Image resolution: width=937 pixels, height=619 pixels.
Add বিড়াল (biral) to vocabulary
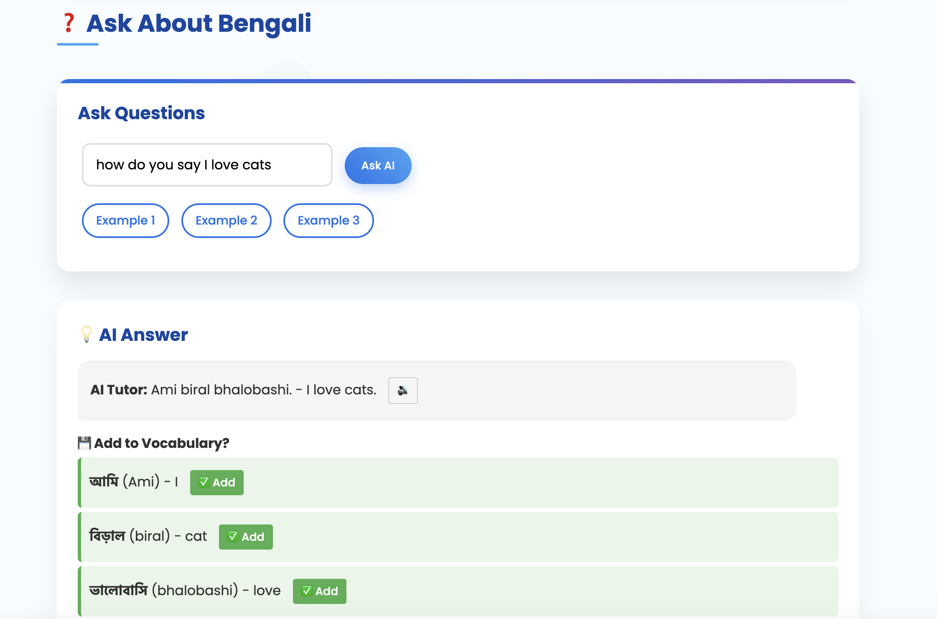tap(245, 537)
